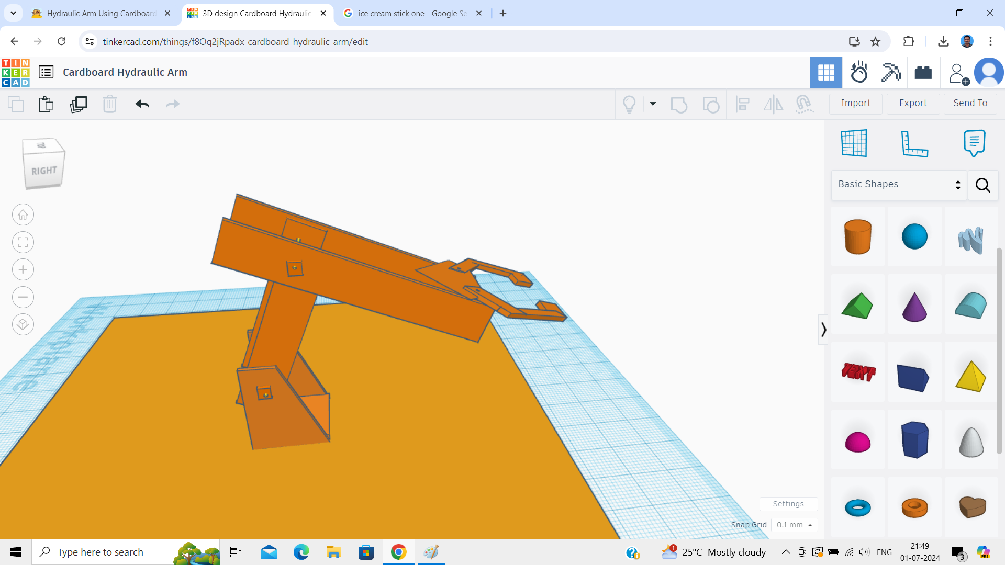Zoom out with minus button

(x=23, y=297)
